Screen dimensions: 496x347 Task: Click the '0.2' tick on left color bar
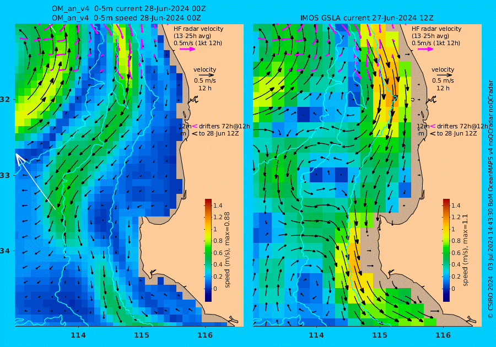(218, 276)
